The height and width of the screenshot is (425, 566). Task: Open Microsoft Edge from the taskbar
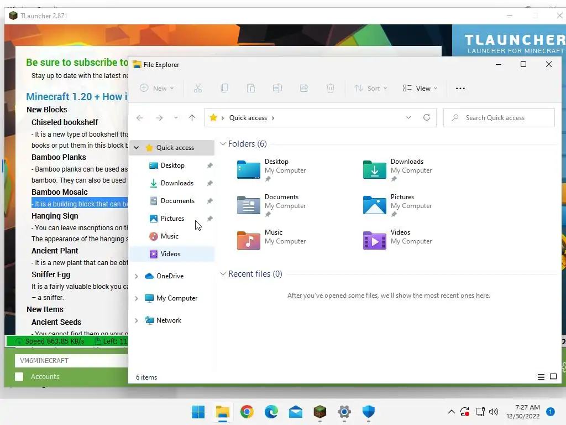click(271, 412)
